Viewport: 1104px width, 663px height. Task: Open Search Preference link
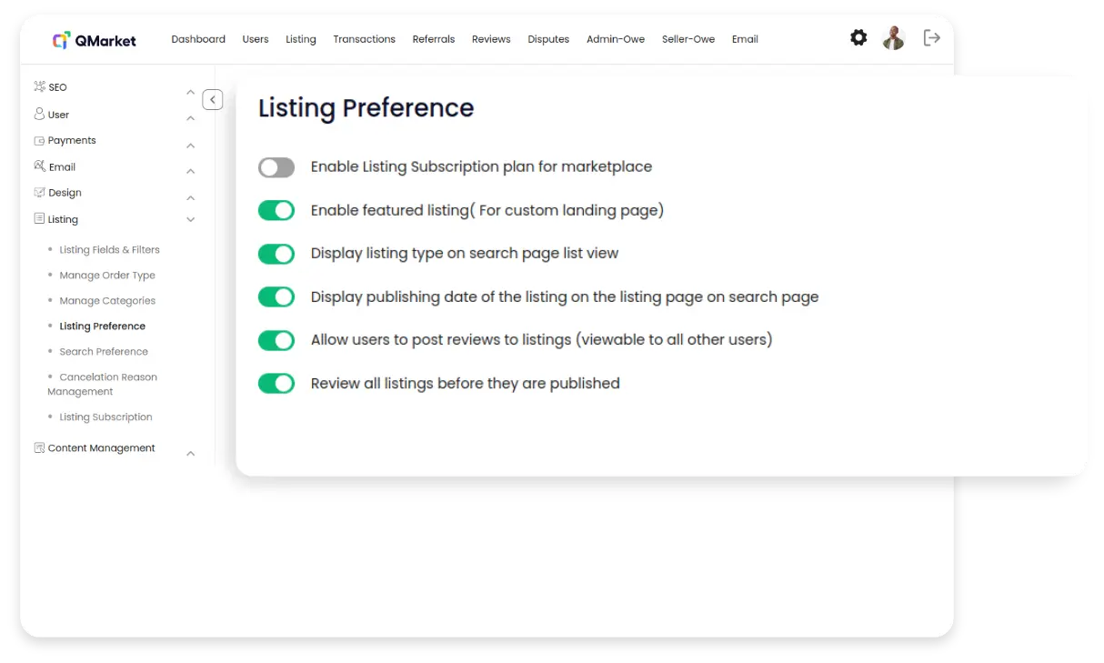tap(104, 352)
